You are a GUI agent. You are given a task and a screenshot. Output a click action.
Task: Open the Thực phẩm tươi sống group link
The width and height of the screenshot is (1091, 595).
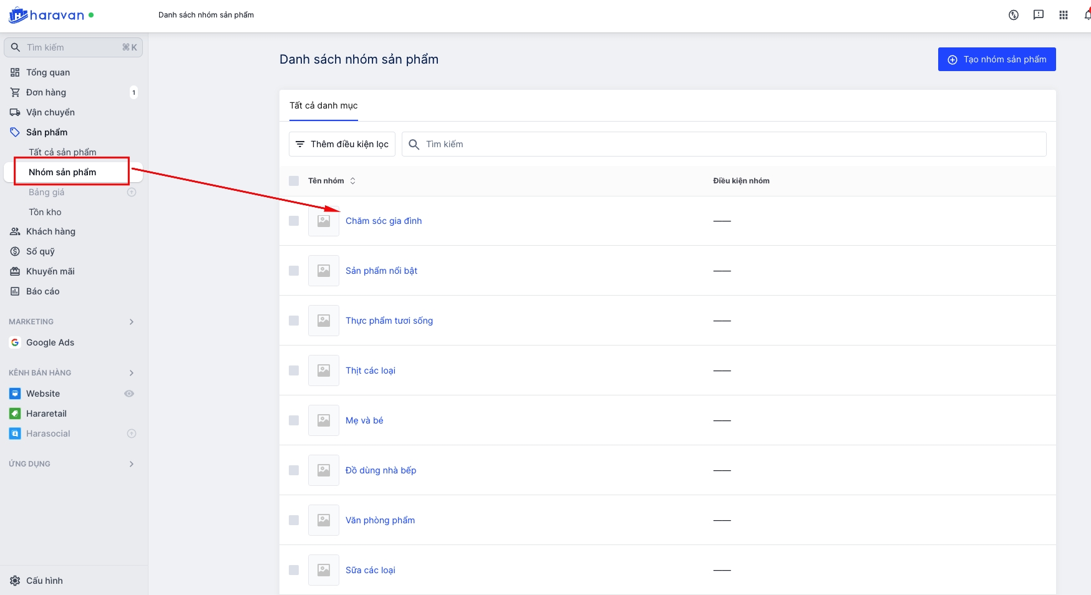tap(389, 321)
